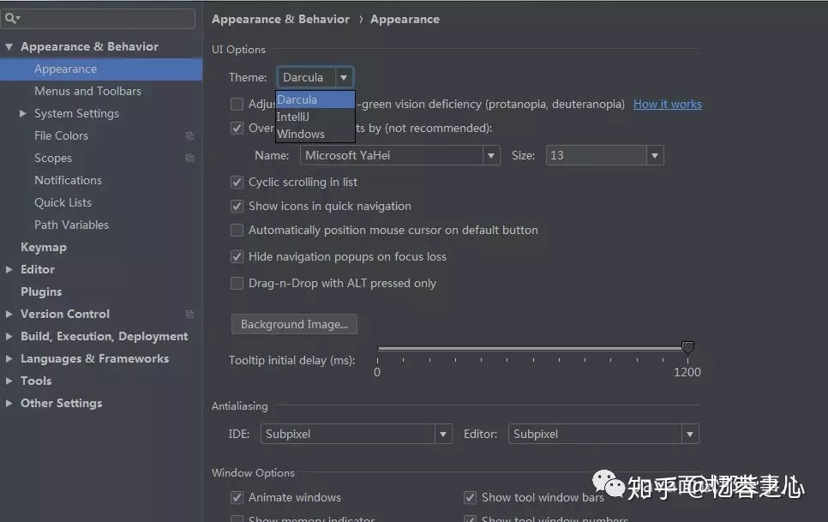The image size is (828, 522).
Task: Expand Languages & Frameworks node
Action: click(x=9, y=358)
